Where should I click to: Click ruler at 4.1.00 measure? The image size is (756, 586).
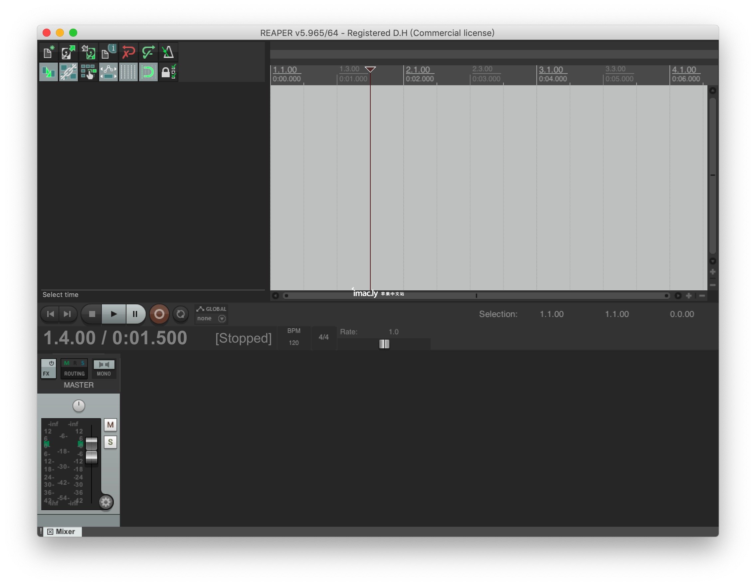pos(684,70)
